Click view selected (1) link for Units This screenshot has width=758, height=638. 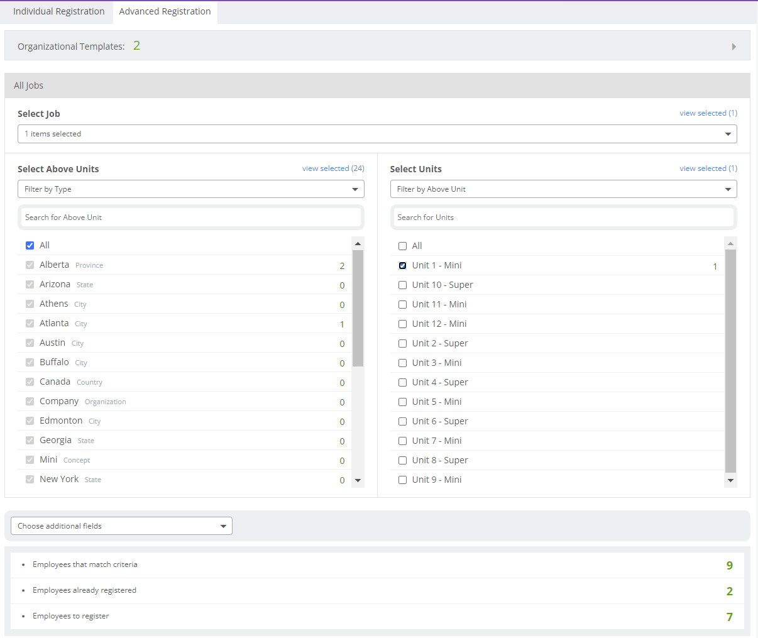pyautogui.click(x=708, y=168)
